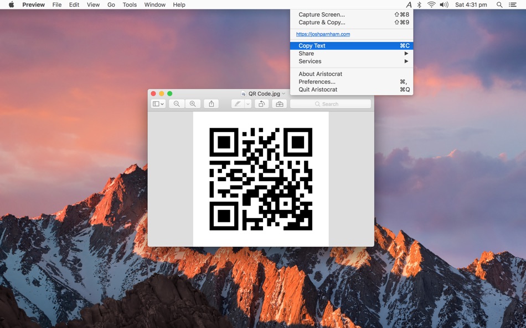The image size is (526, 328).
Task: Choose Capture & Copy... menu item
Action: [352, 23]
